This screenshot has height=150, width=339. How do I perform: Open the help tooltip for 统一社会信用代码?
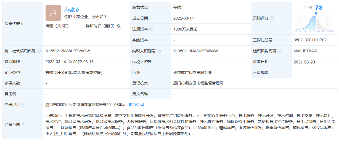39,51
